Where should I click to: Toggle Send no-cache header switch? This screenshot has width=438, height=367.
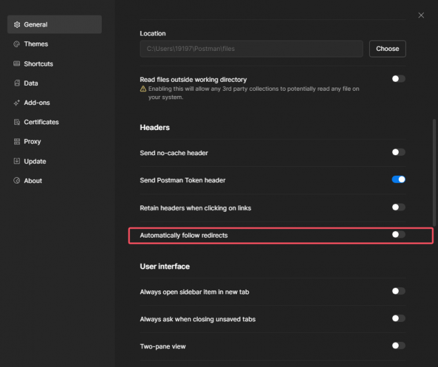[x=398, y=152]
